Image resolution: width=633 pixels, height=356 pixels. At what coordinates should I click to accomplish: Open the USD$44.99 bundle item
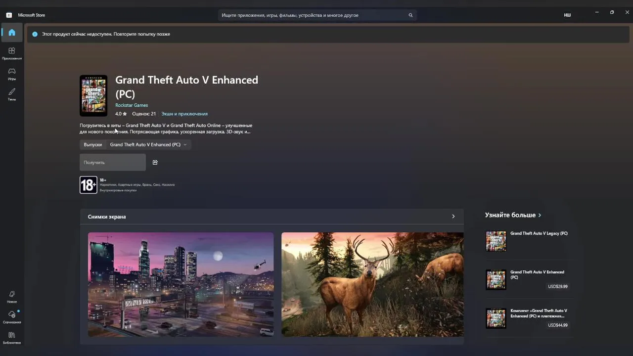click(x=530, y=318)
